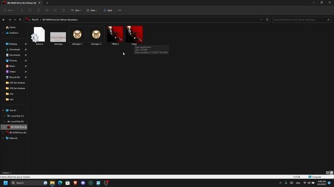This screenshot has width=334, height=187.
Task: Open the Sort dropdown in toolbar
Action: coord(76,10)
